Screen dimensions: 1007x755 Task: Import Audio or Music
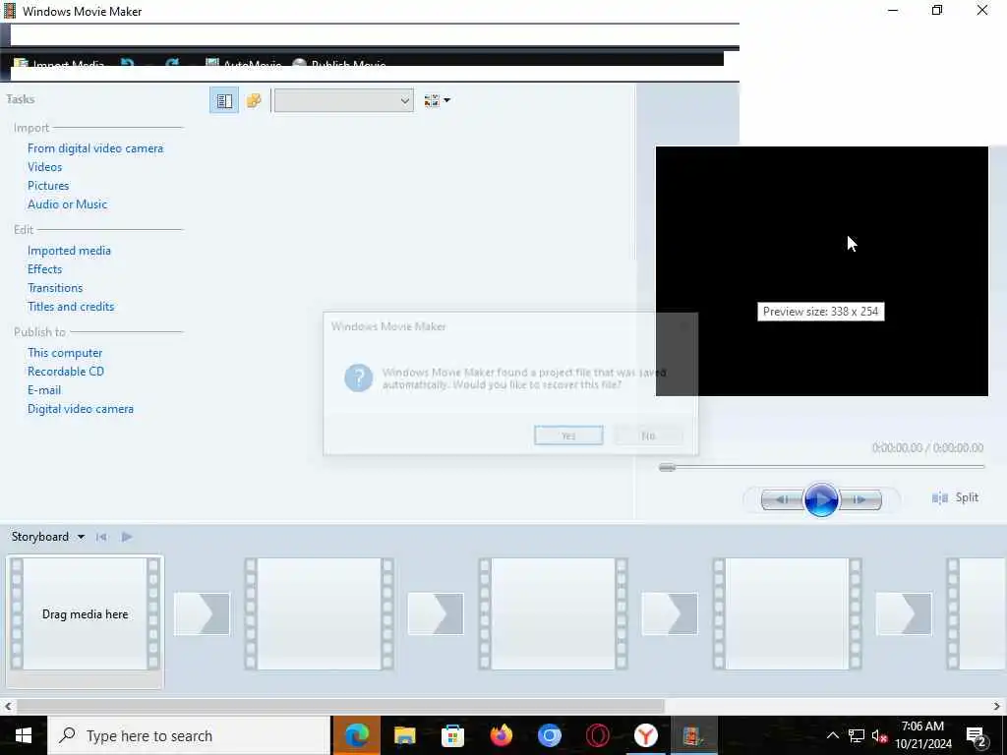click(68, 204)
